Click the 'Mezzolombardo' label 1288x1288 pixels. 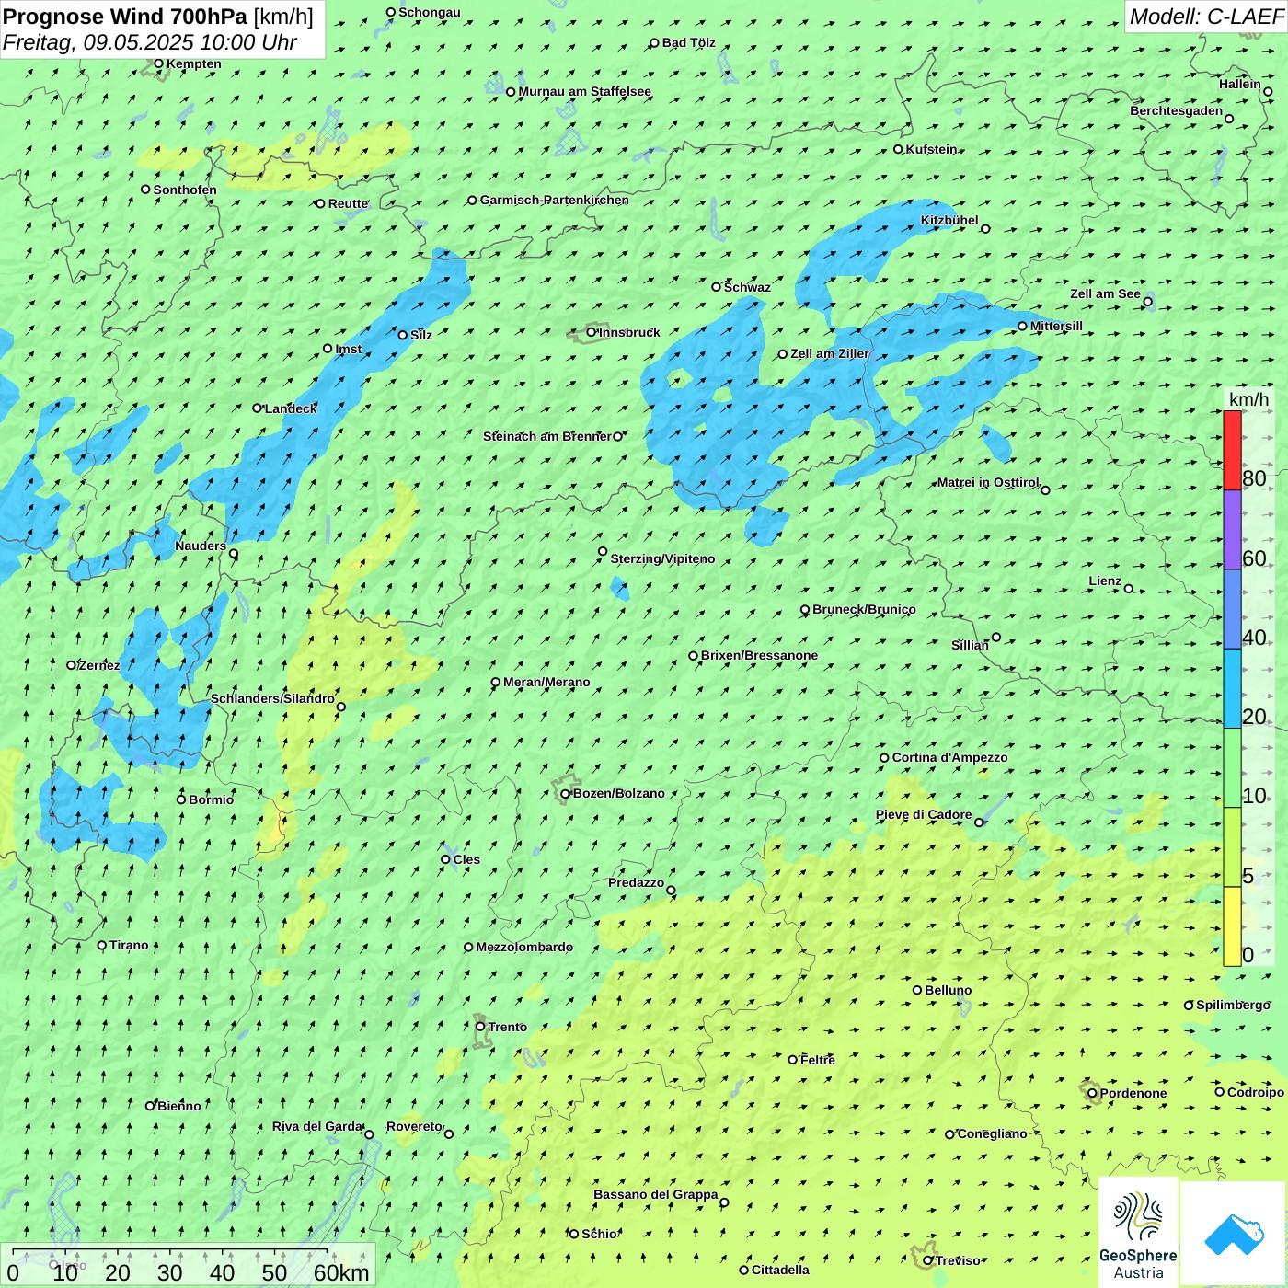[524, 947]
